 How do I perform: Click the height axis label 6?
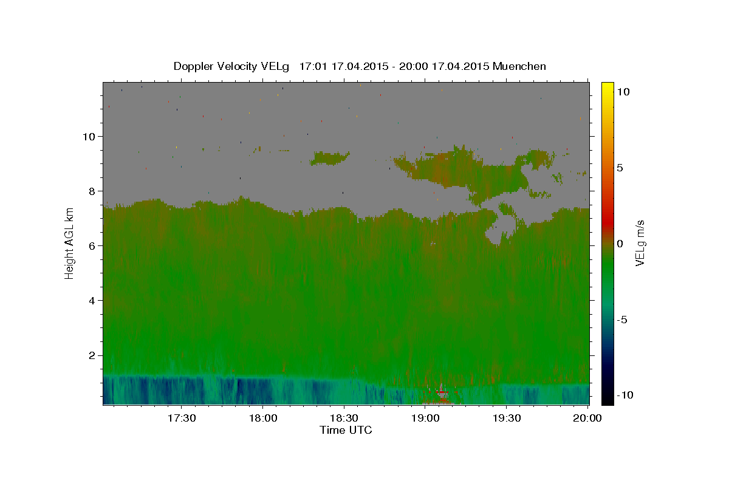(x=92, y=245)
